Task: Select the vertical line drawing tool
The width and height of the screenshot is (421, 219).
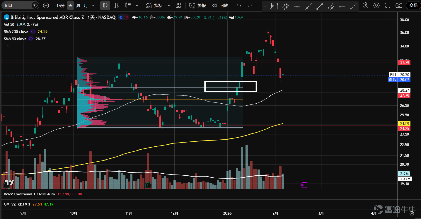Action: point(277,6)
